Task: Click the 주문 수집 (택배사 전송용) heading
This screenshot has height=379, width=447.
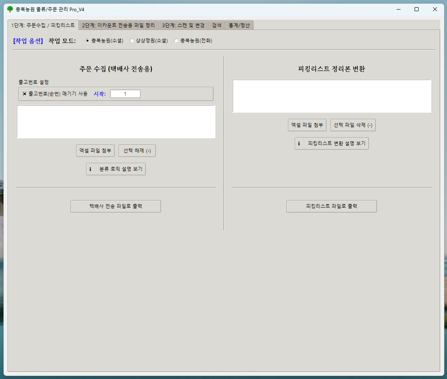Action: tap(116, 68)
